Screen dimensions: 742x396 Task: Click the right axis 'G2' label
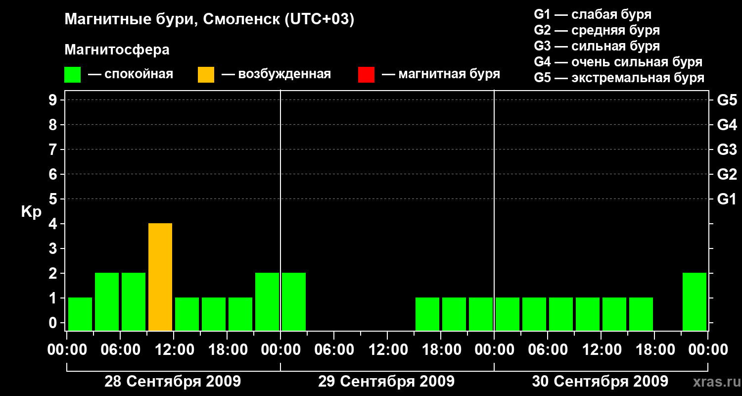pos(727,174)
